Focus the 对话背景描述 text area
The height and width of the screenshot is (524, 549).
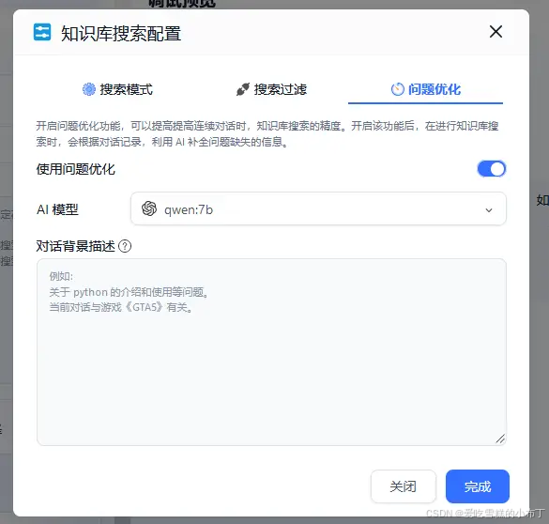tap(271, 352)
